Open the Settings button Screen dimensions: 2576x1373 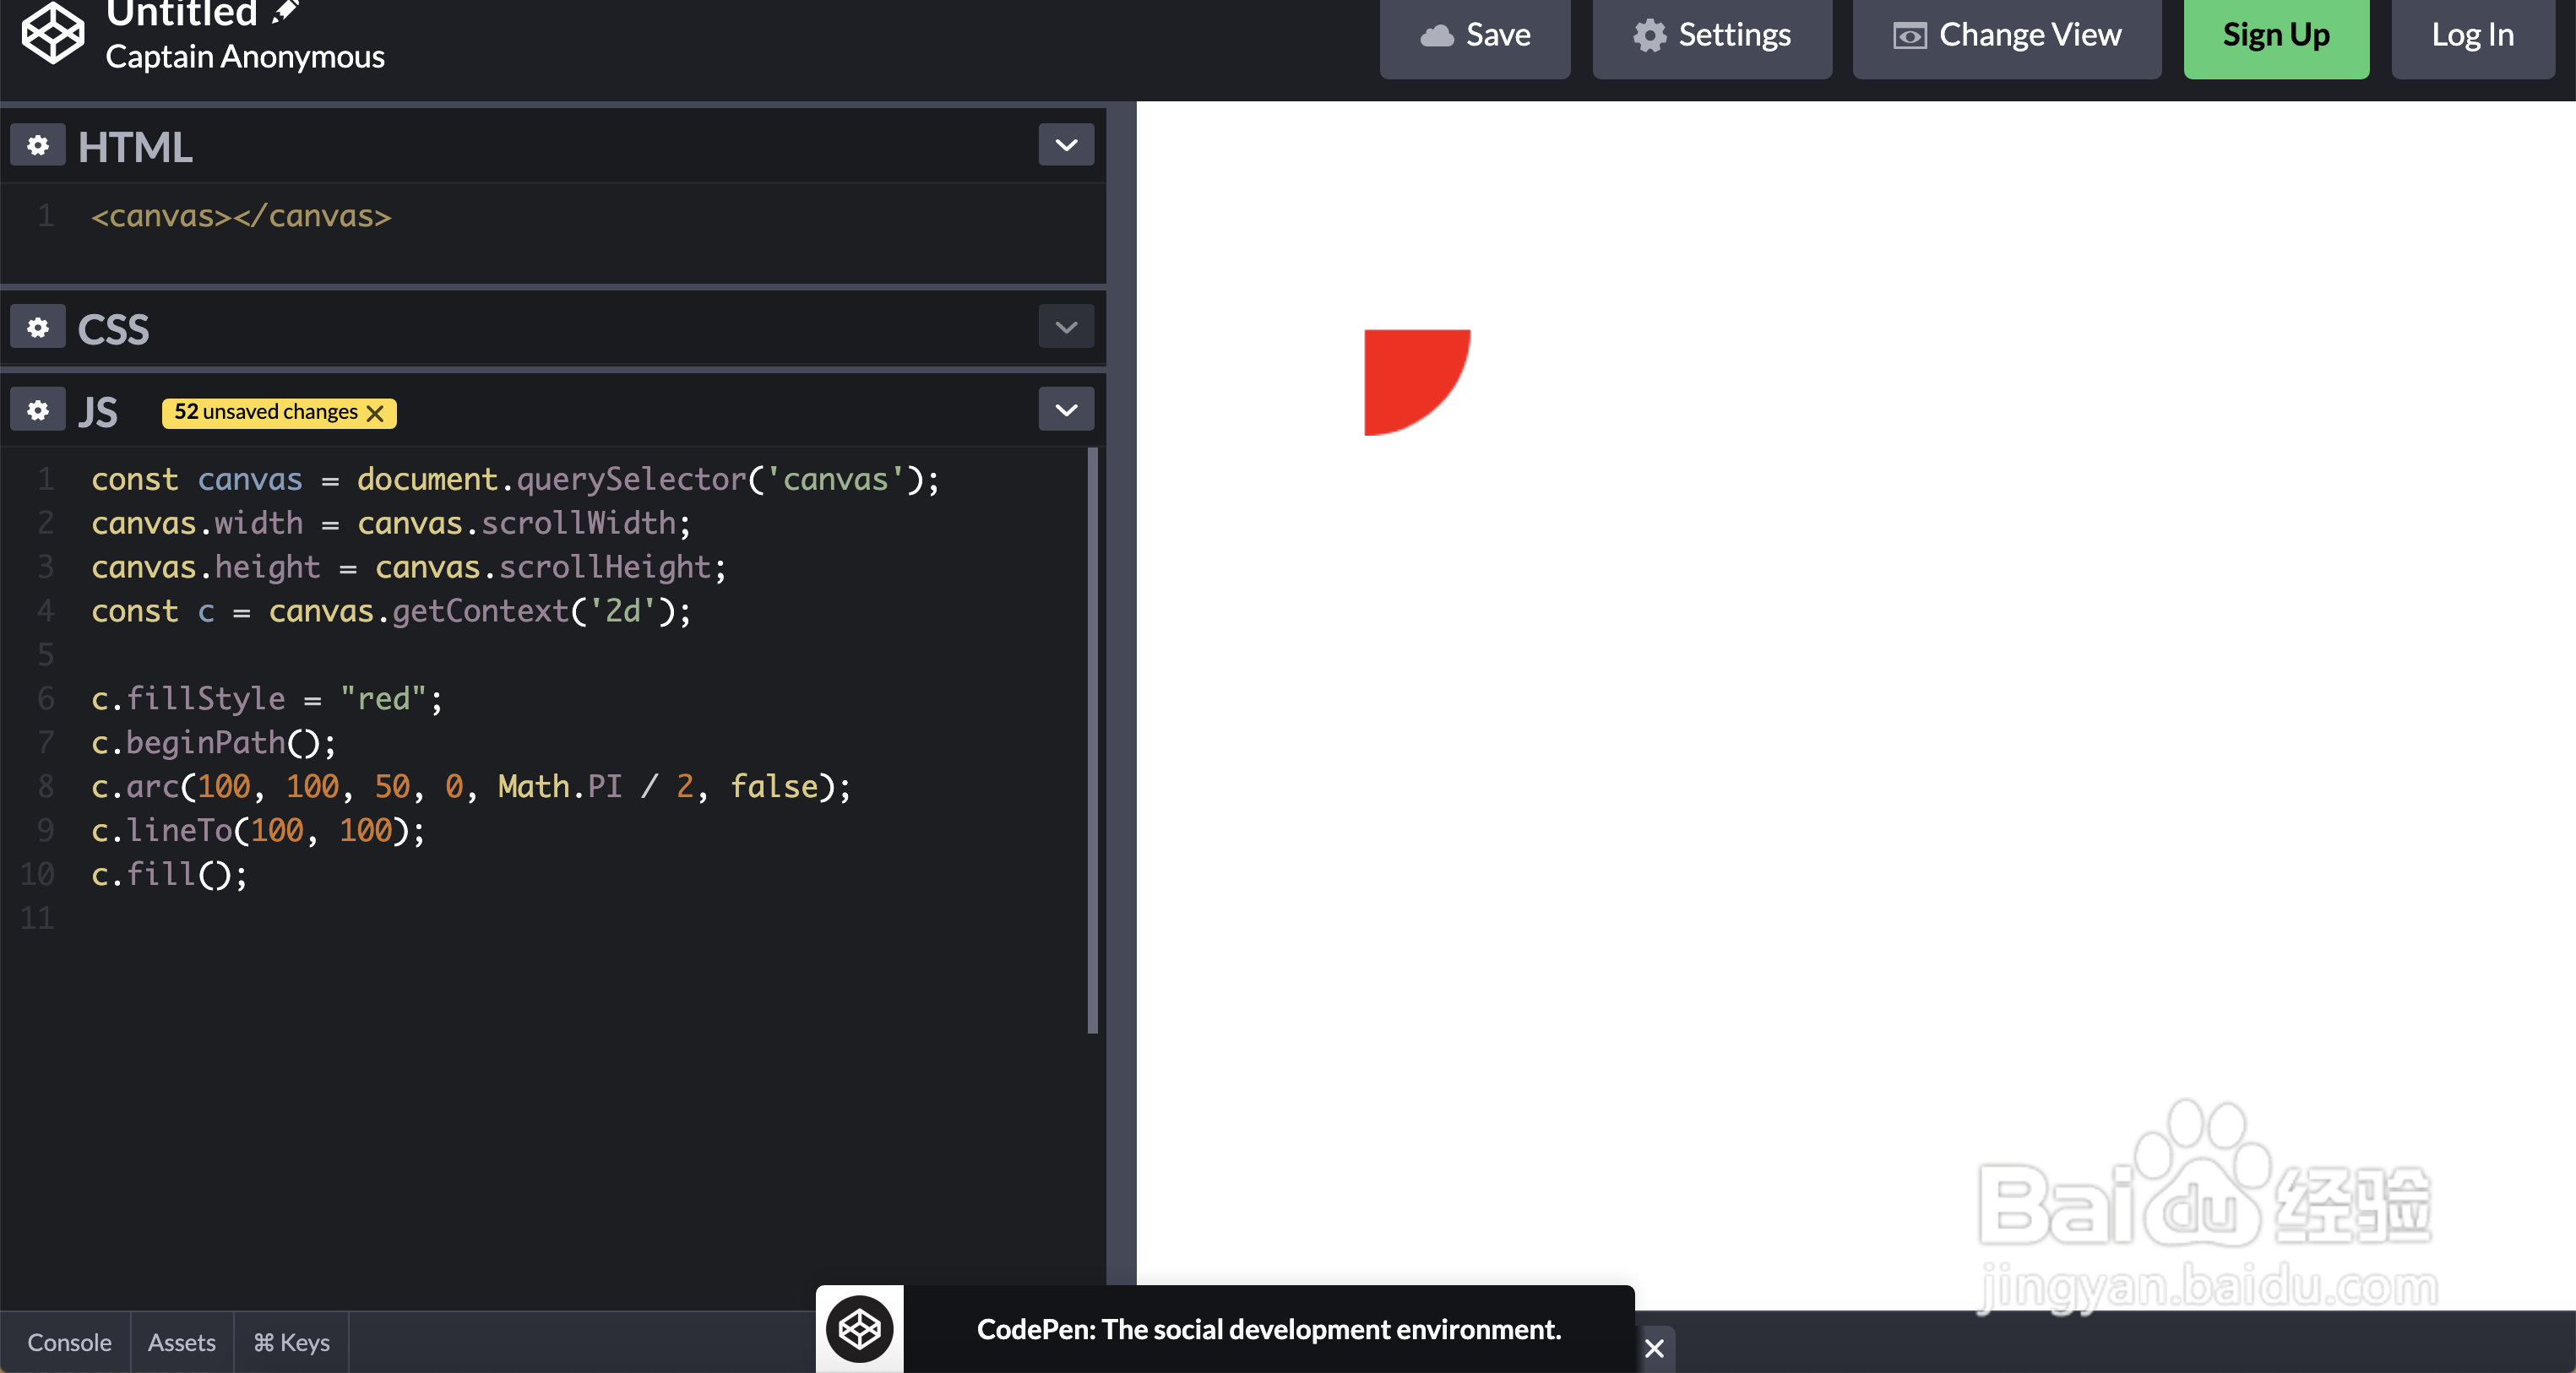pos(1712,36)
